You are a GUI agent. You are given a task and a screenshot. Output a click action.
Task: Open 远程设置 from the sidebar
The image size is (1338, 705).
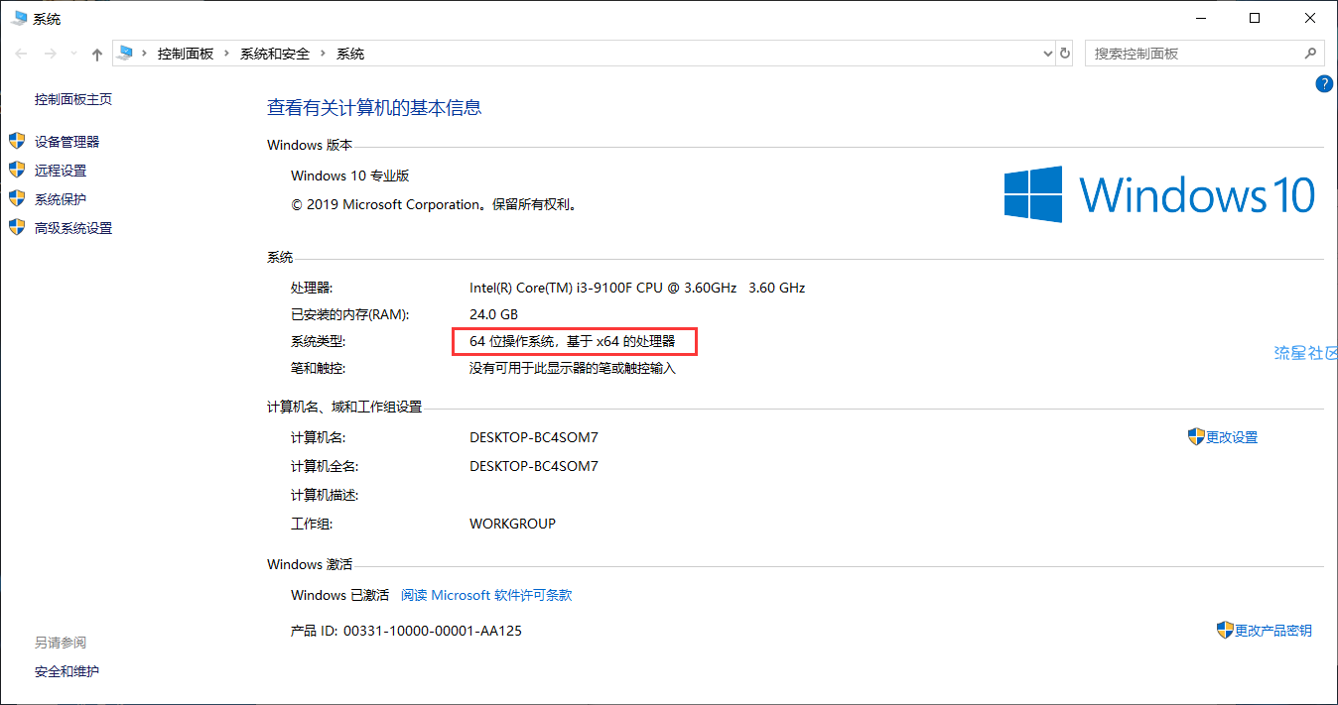(x=61, y=171)
